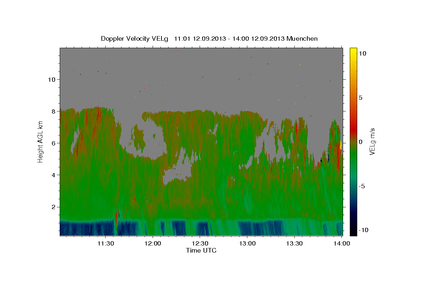Click the 11:30 time tick label
This screenshot has height=283, width=424.
pos(105,243)
